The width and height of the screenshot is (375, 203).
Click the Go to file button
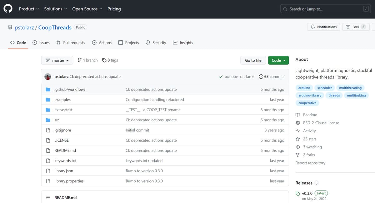(253, 60)
